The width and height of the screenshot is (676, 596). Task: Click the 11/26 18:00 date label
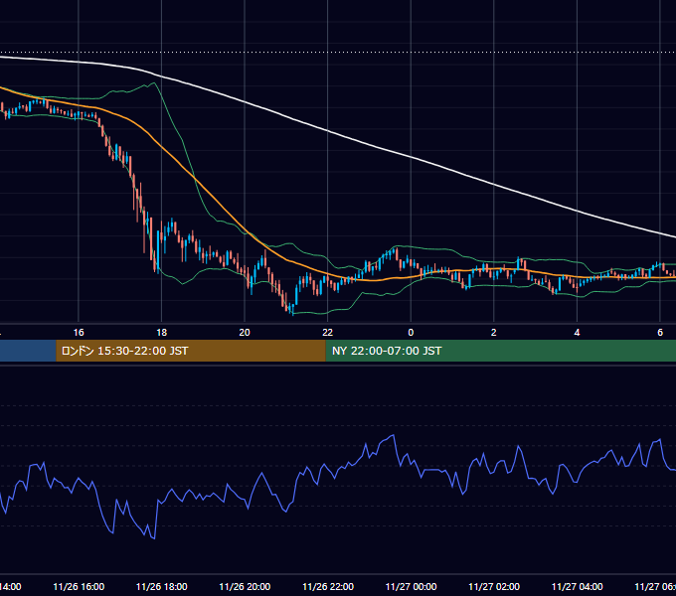162,586
